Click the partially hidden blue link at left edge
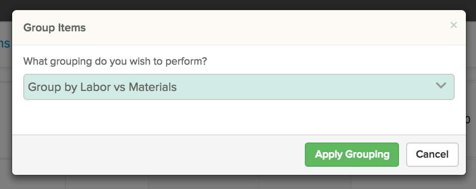Image resolution: width=476 pixels, height=189 pixels. click(5, 43)
